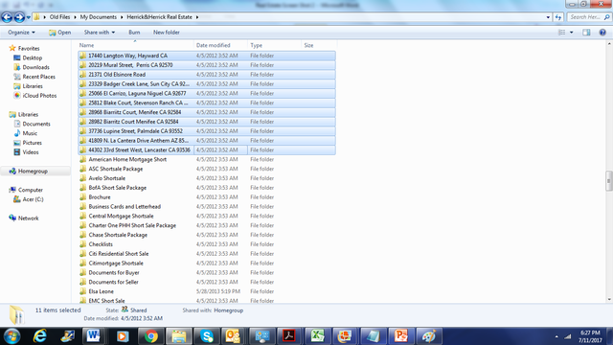613x345 pixels.
Task: Sort by the Date modified column header
Action: pyautogui.click(x=220, y=45)
